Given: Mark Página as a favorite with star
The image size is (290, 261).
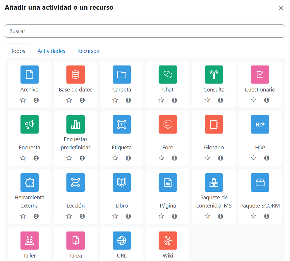Looking at the screenshot, I should pyautogui.click(x=161, y=216).
